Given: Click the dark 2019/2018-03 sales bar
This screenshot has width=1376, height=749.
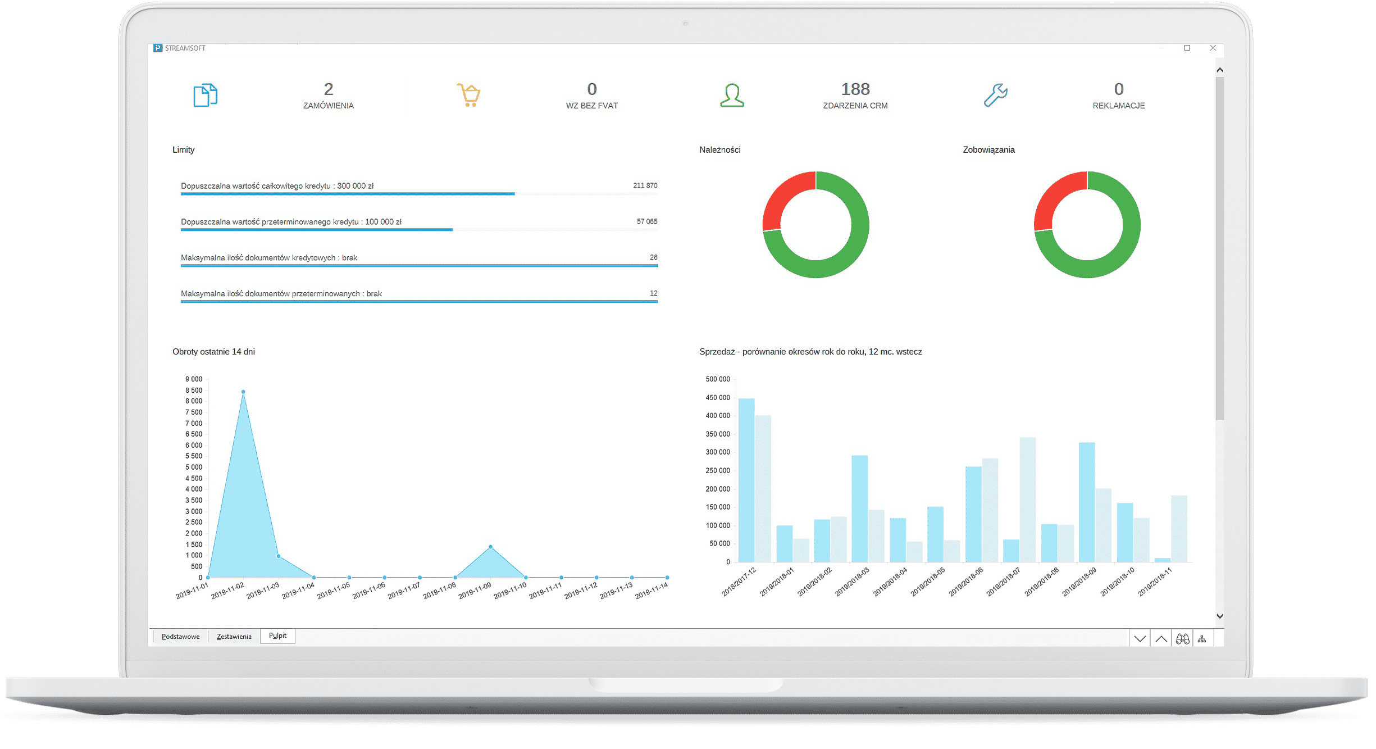Looking at the screenshot, I should (860, 509).
